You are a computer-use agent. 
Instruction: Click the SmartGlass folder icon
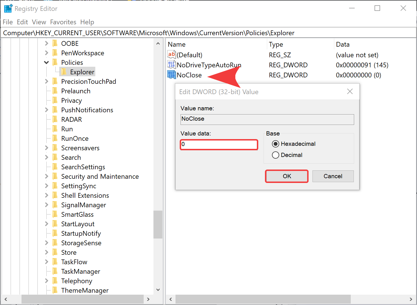[x=55, y=214]
